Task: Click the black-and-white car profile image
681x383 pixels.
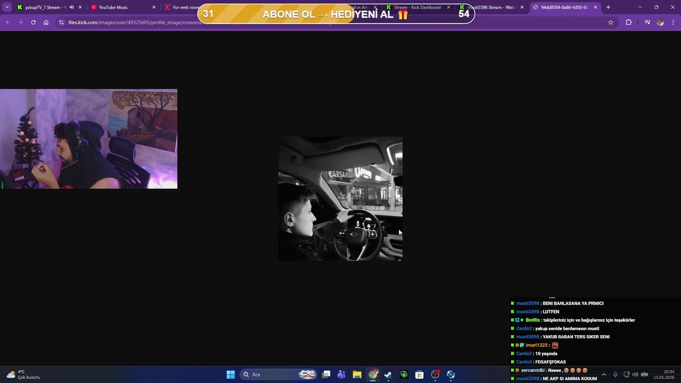Action: click(x=340, y=198)
